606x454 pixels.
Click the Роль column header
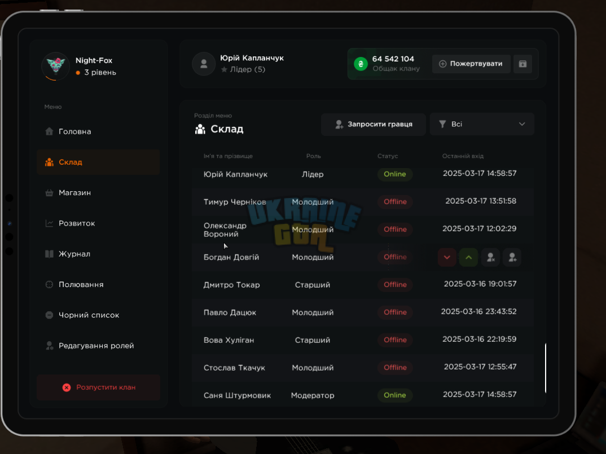pos(313,156)
